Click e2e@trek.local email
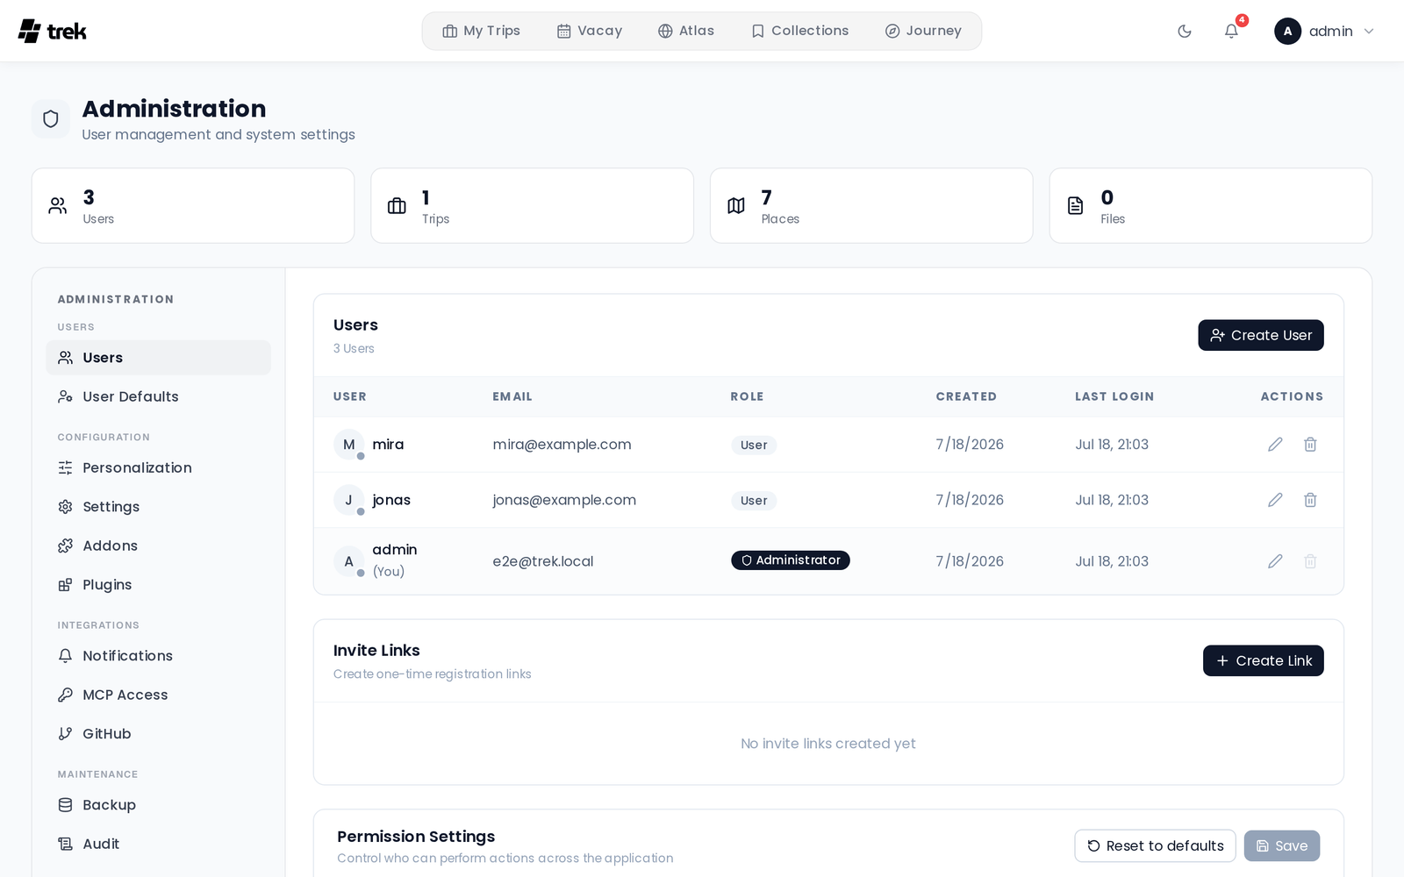 pyautogui.click(x=543, y=561)
